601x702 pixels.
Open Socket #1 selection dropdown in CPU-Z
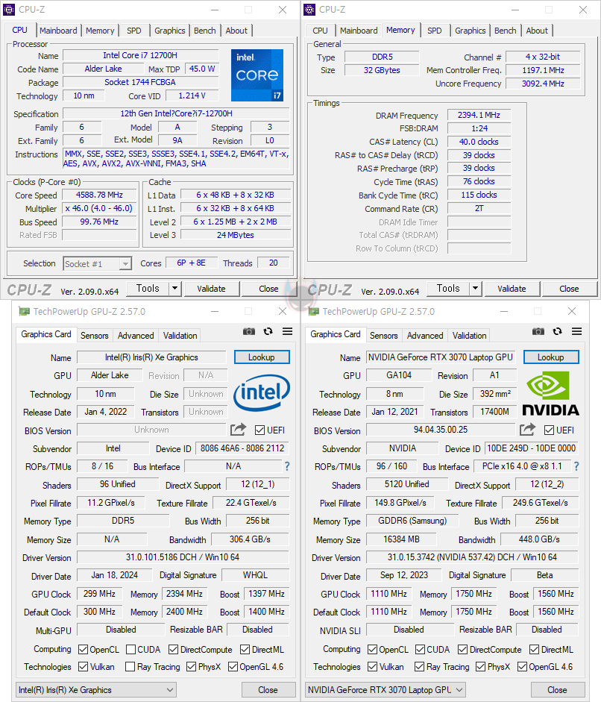point(98,263)
